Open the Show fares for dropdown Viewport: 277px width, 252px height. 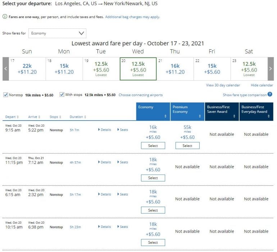point(57,33)
